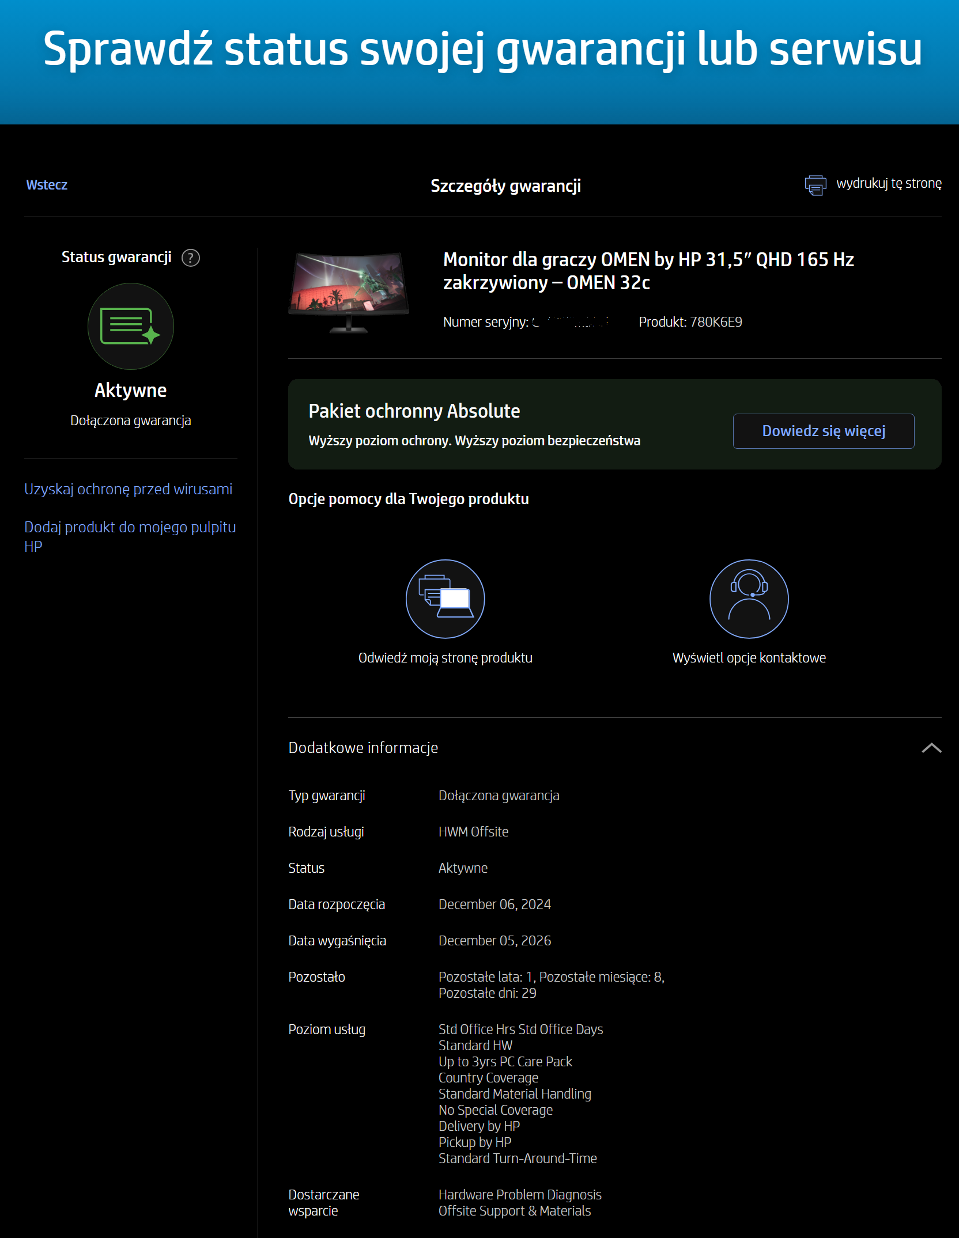Click 'No Special Coverage' service line

[496, 1110]
